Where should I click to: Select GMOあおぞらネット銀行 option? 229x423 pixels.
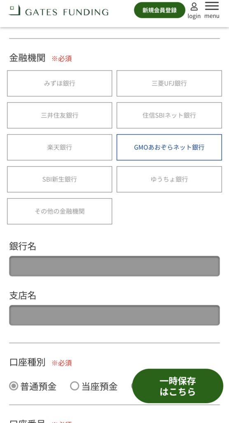[169, 147]
